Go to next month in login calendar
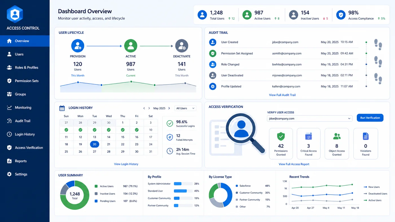This screenshot has width=395, height=222. click(169, 108)
